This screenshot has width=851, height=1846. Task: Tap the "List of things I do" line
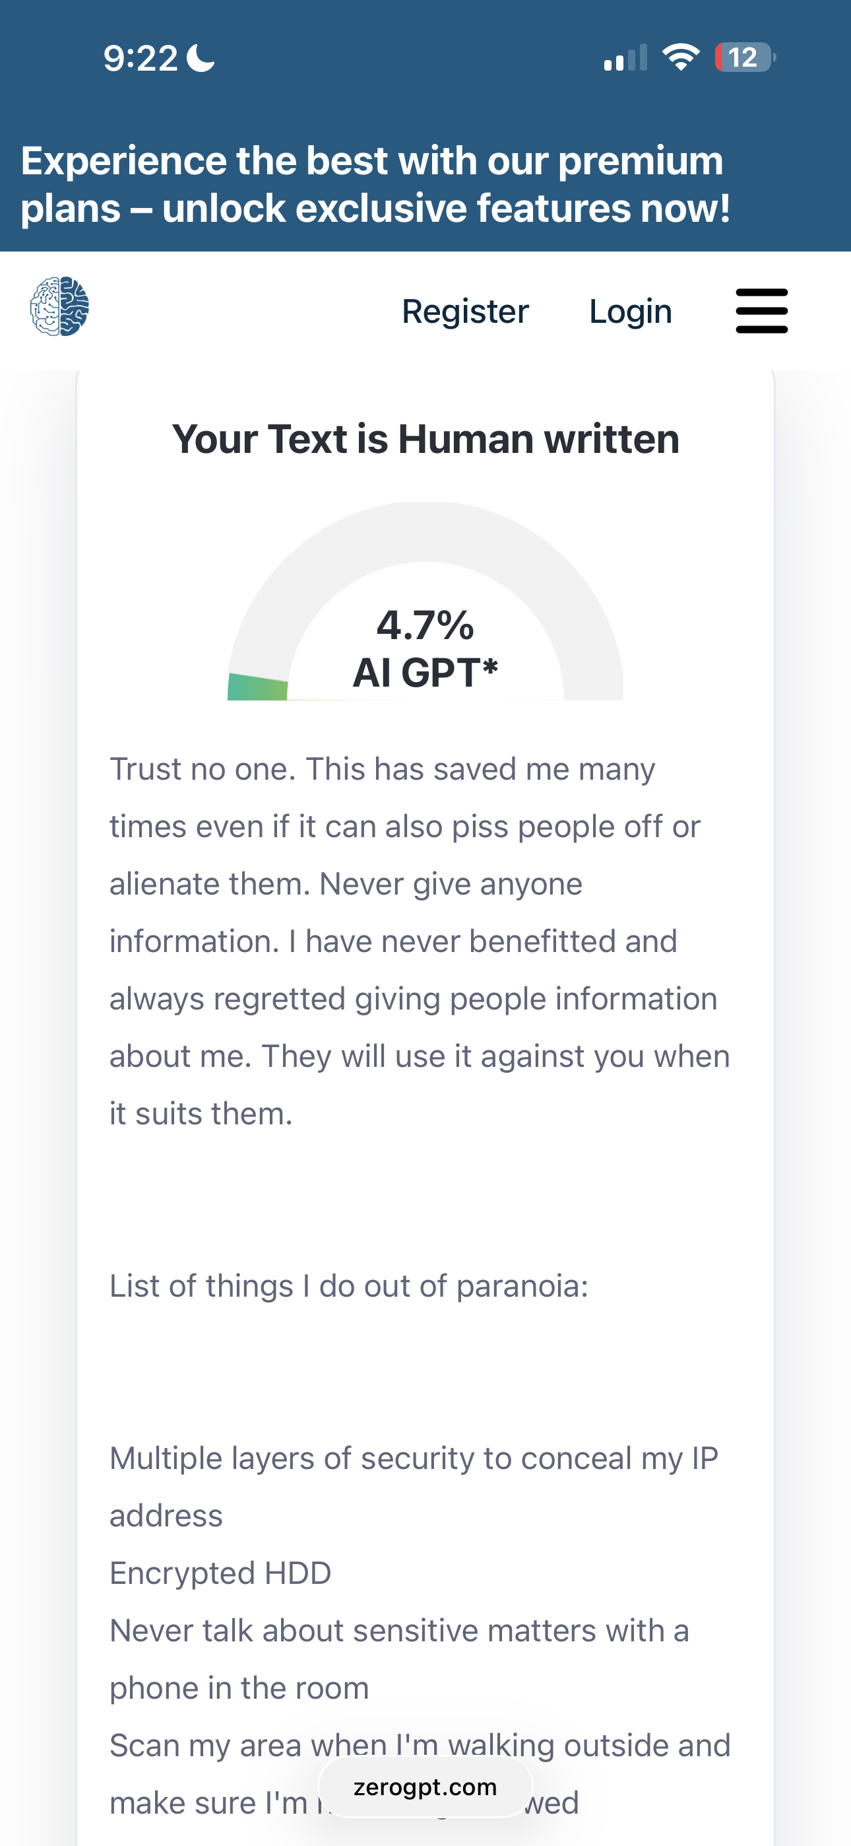(349, 1286)
